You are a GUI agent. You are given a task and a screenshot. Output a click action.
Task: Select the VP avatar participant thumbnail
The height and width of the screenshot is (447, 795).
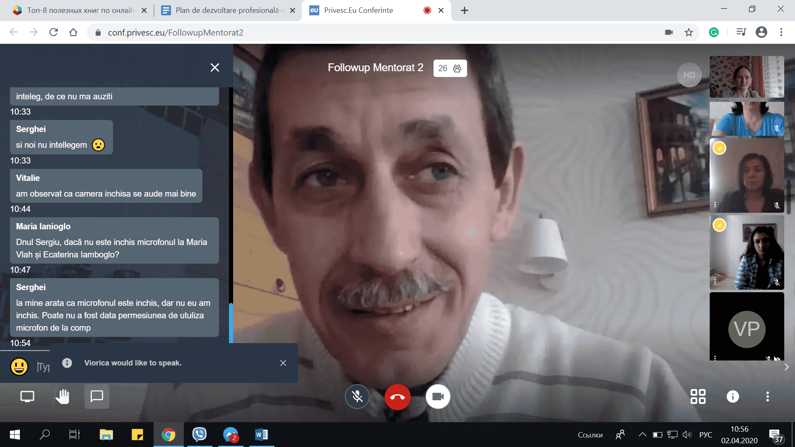tap(747, 328)
